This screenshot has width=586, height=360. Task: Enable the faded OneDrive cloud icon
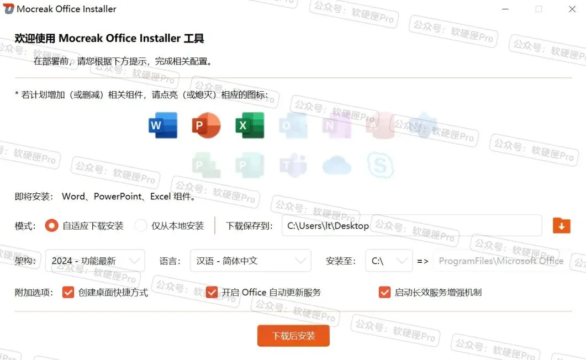[337, 166]
